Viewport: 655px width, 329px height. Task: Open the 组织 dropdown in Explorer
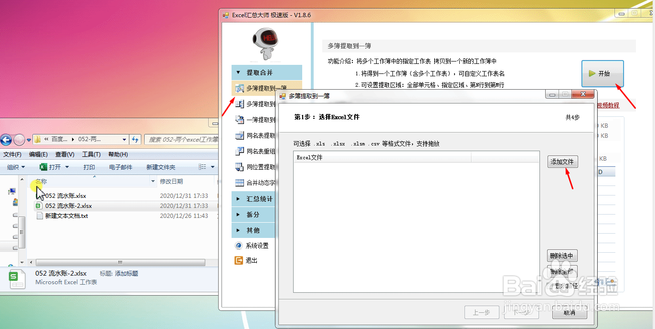point(16,167)
